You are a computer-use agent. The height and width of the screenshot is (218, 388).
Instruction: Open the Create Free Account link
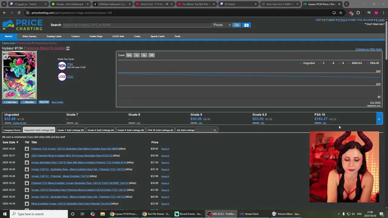360,20
